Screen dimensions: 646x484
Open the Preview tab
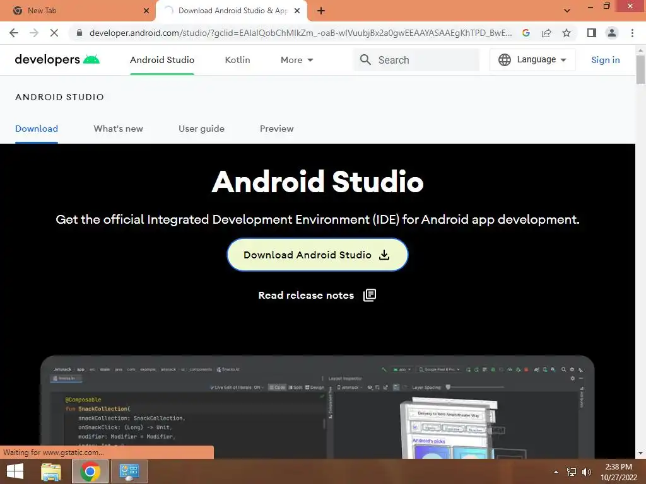pos(276,129)
